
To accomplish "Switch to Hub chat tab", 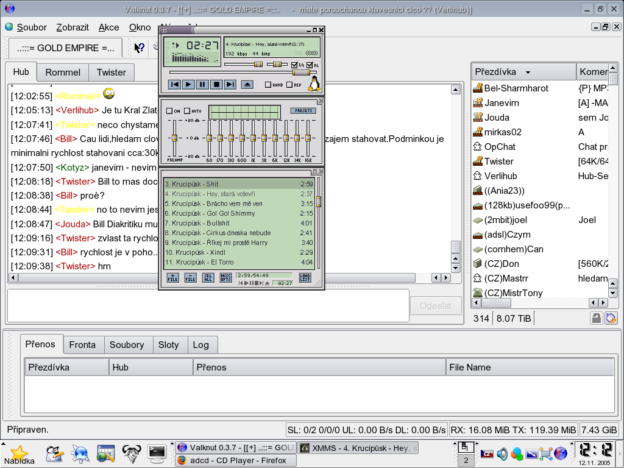I will point(21,72).
